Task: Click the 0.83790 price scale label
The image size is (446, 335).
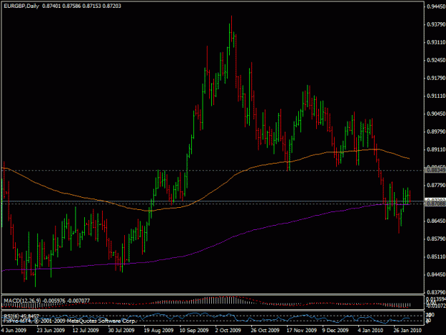Action: tap(436, 292)
